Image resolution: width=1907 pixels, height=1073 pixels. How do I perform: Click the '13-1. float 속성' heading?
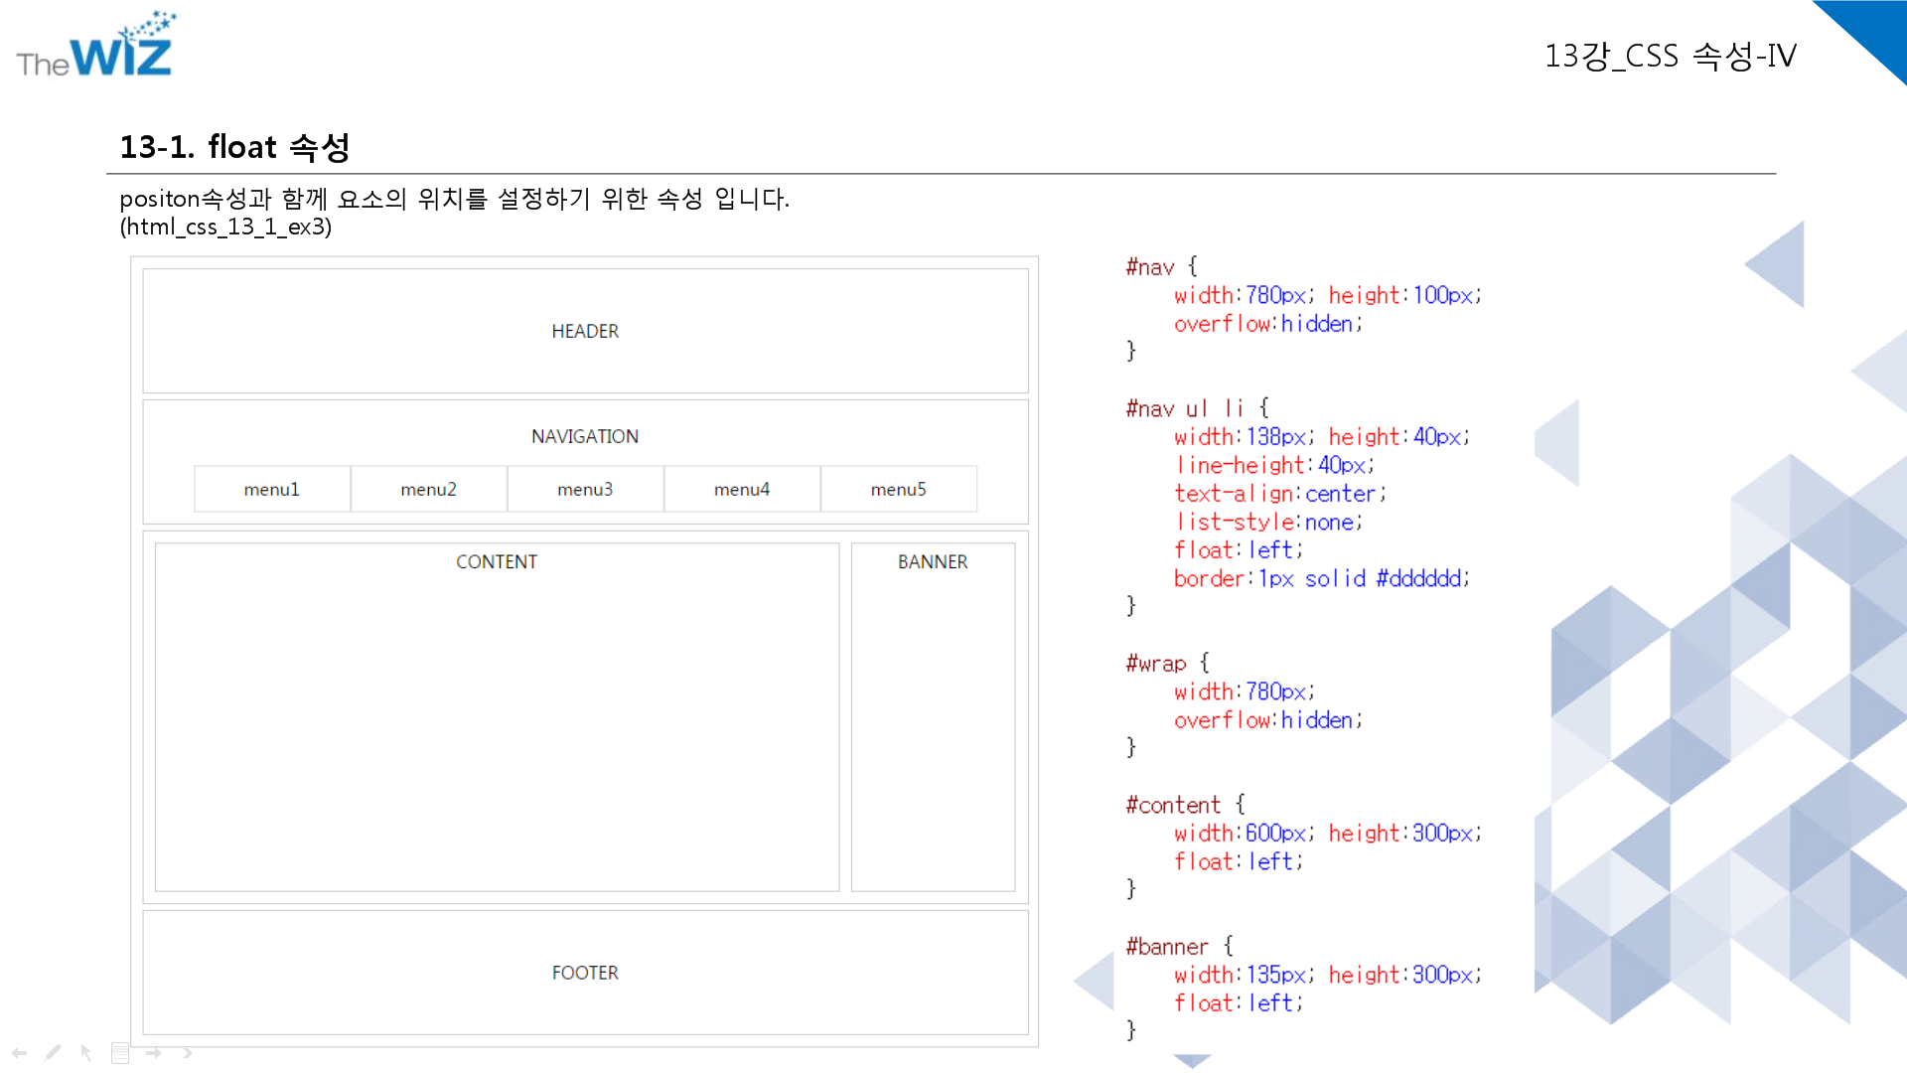(234, 147)
